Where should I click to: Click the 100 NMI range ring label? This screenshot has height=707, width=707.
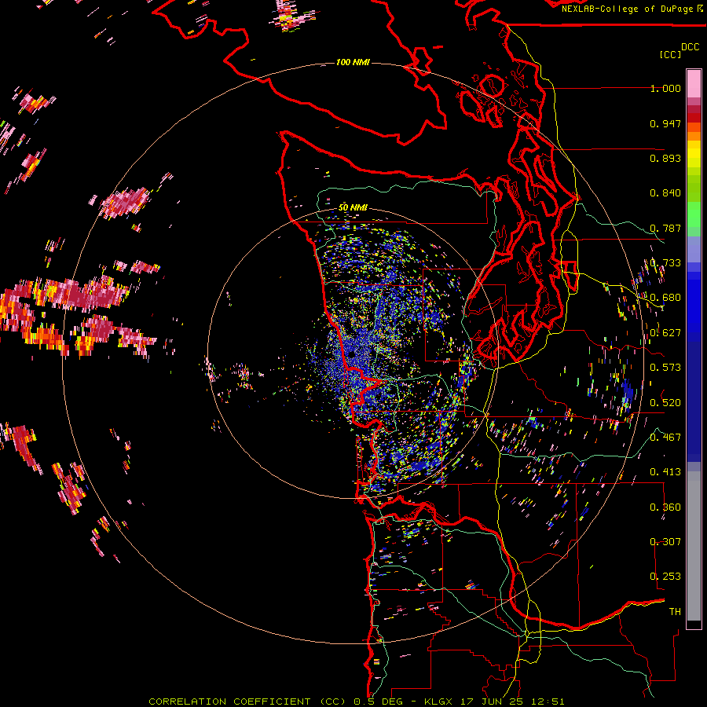tap(353, 62)
